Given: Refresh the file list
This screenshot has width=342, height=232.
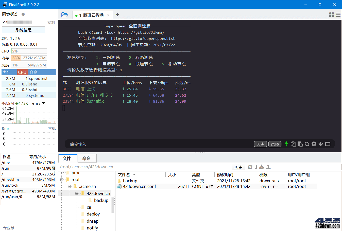Looking at the screenshot, I should click(x=250, y=167).
